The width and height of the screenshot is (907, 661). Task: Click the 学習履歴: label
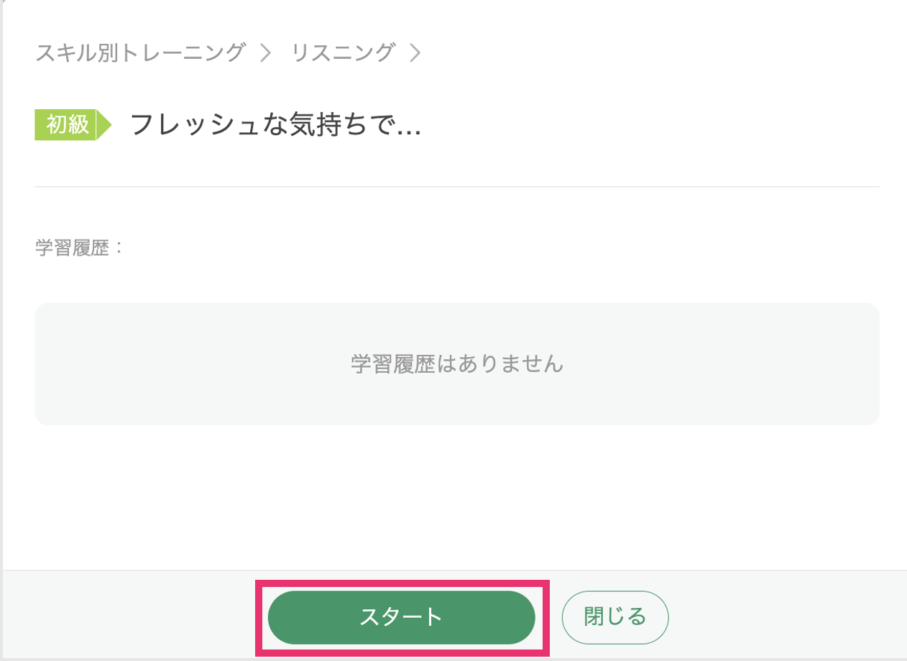tap(80, 249)
